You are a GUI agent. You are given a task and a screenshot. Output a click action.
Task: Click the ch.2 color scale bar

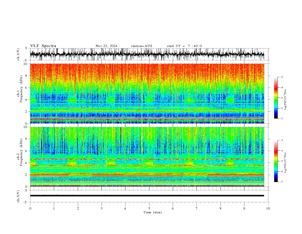[276, 161]
